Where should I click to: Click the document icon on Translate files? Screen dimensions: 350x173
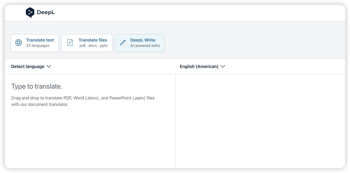70,43
